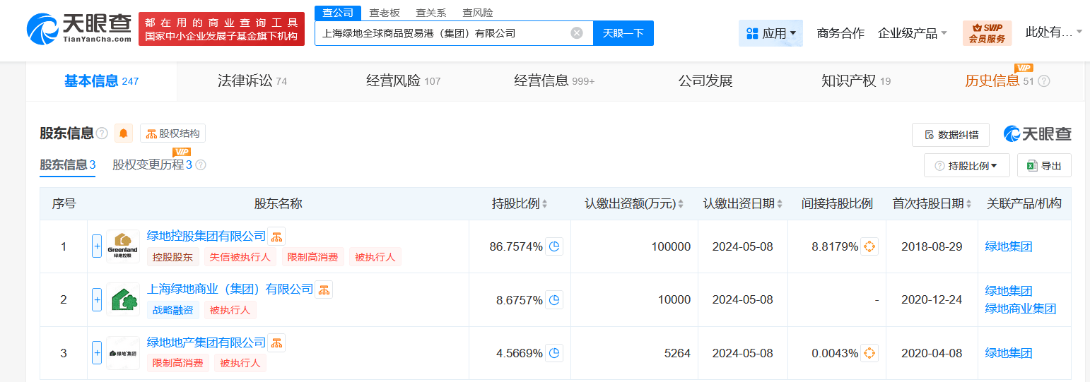Open the 法律诉讼 tab
Viewport: 1090px width, 382px height.
click(252, 81)
